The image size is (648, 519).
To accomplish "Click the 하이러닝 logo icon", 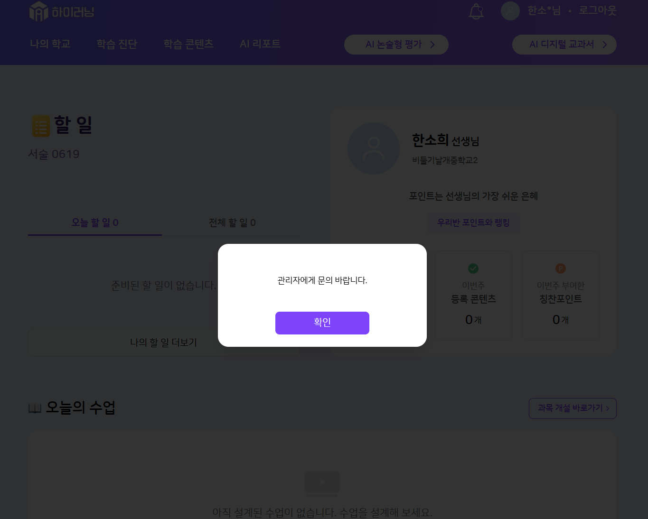I will tap(39, 11).
